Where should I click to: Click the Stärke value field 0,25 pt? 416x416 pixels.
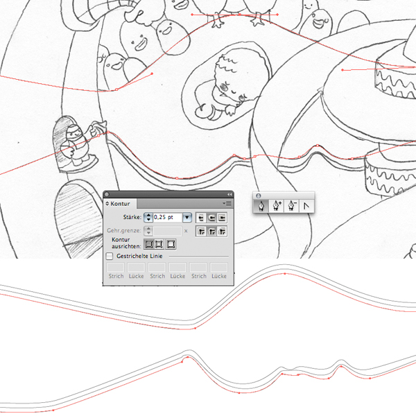pyautogui.click(x=168, y=218)
